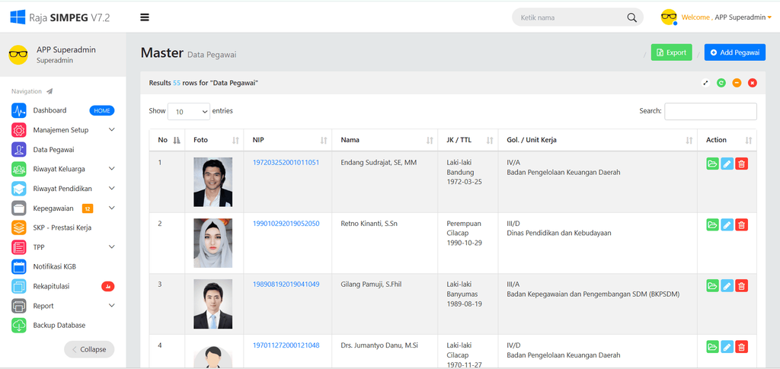Click Endang Sudrajat's photo thumbnail
This screenshot has height=369, width=780.
pos(213,182)
